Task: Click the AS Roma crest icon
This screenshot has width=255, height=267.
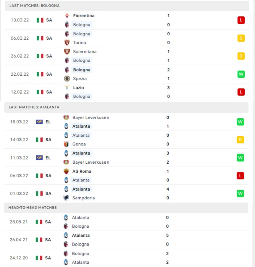Action: pos(66,171)
